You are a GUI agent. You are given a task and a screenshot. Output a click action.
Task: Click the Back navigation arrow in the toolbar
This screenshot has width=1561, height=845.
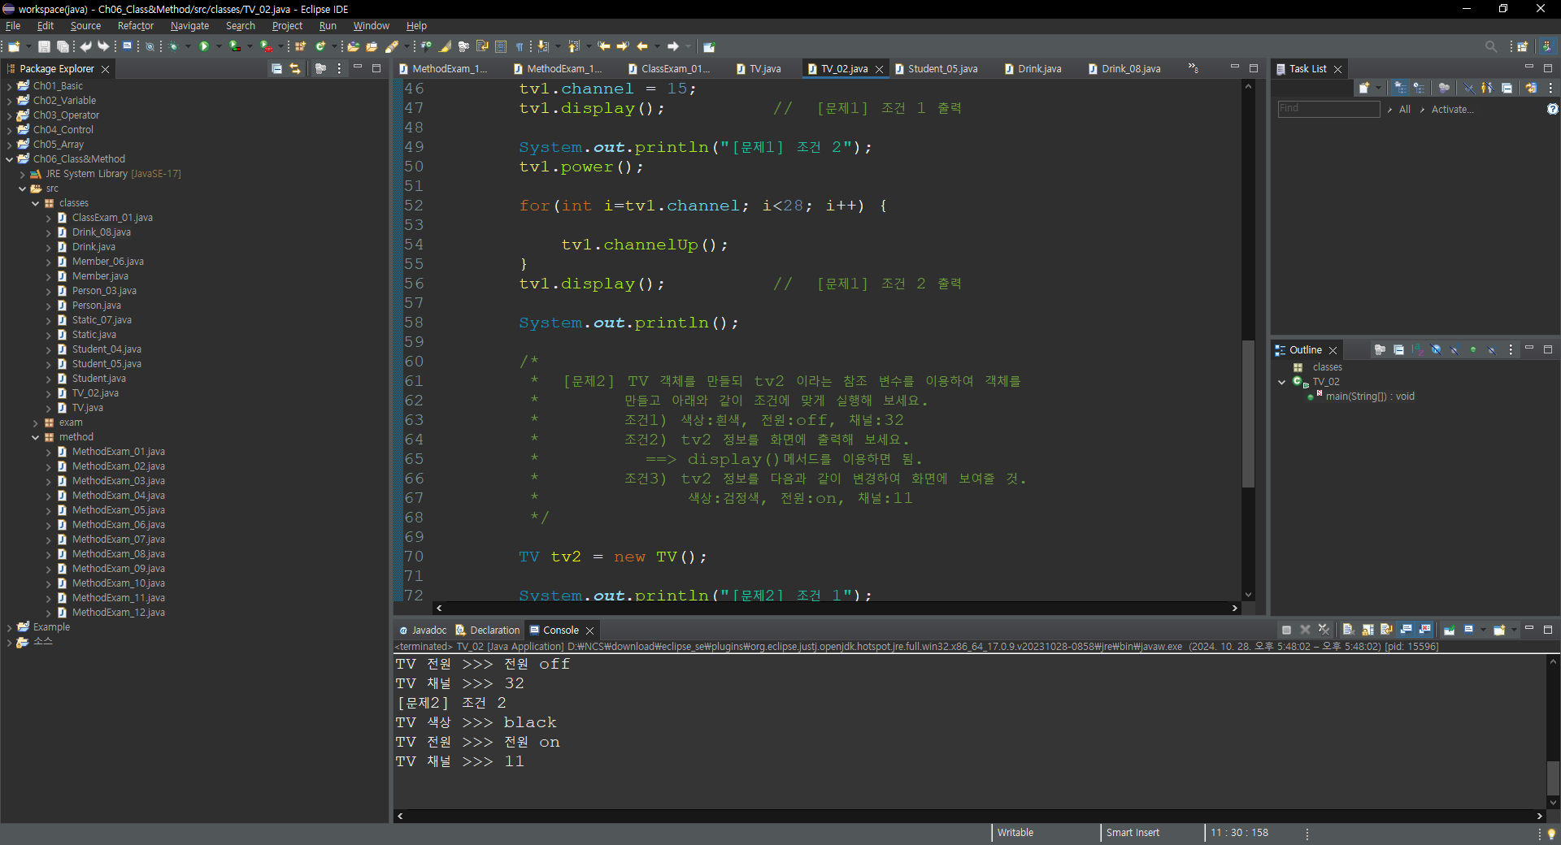(642, 46)
